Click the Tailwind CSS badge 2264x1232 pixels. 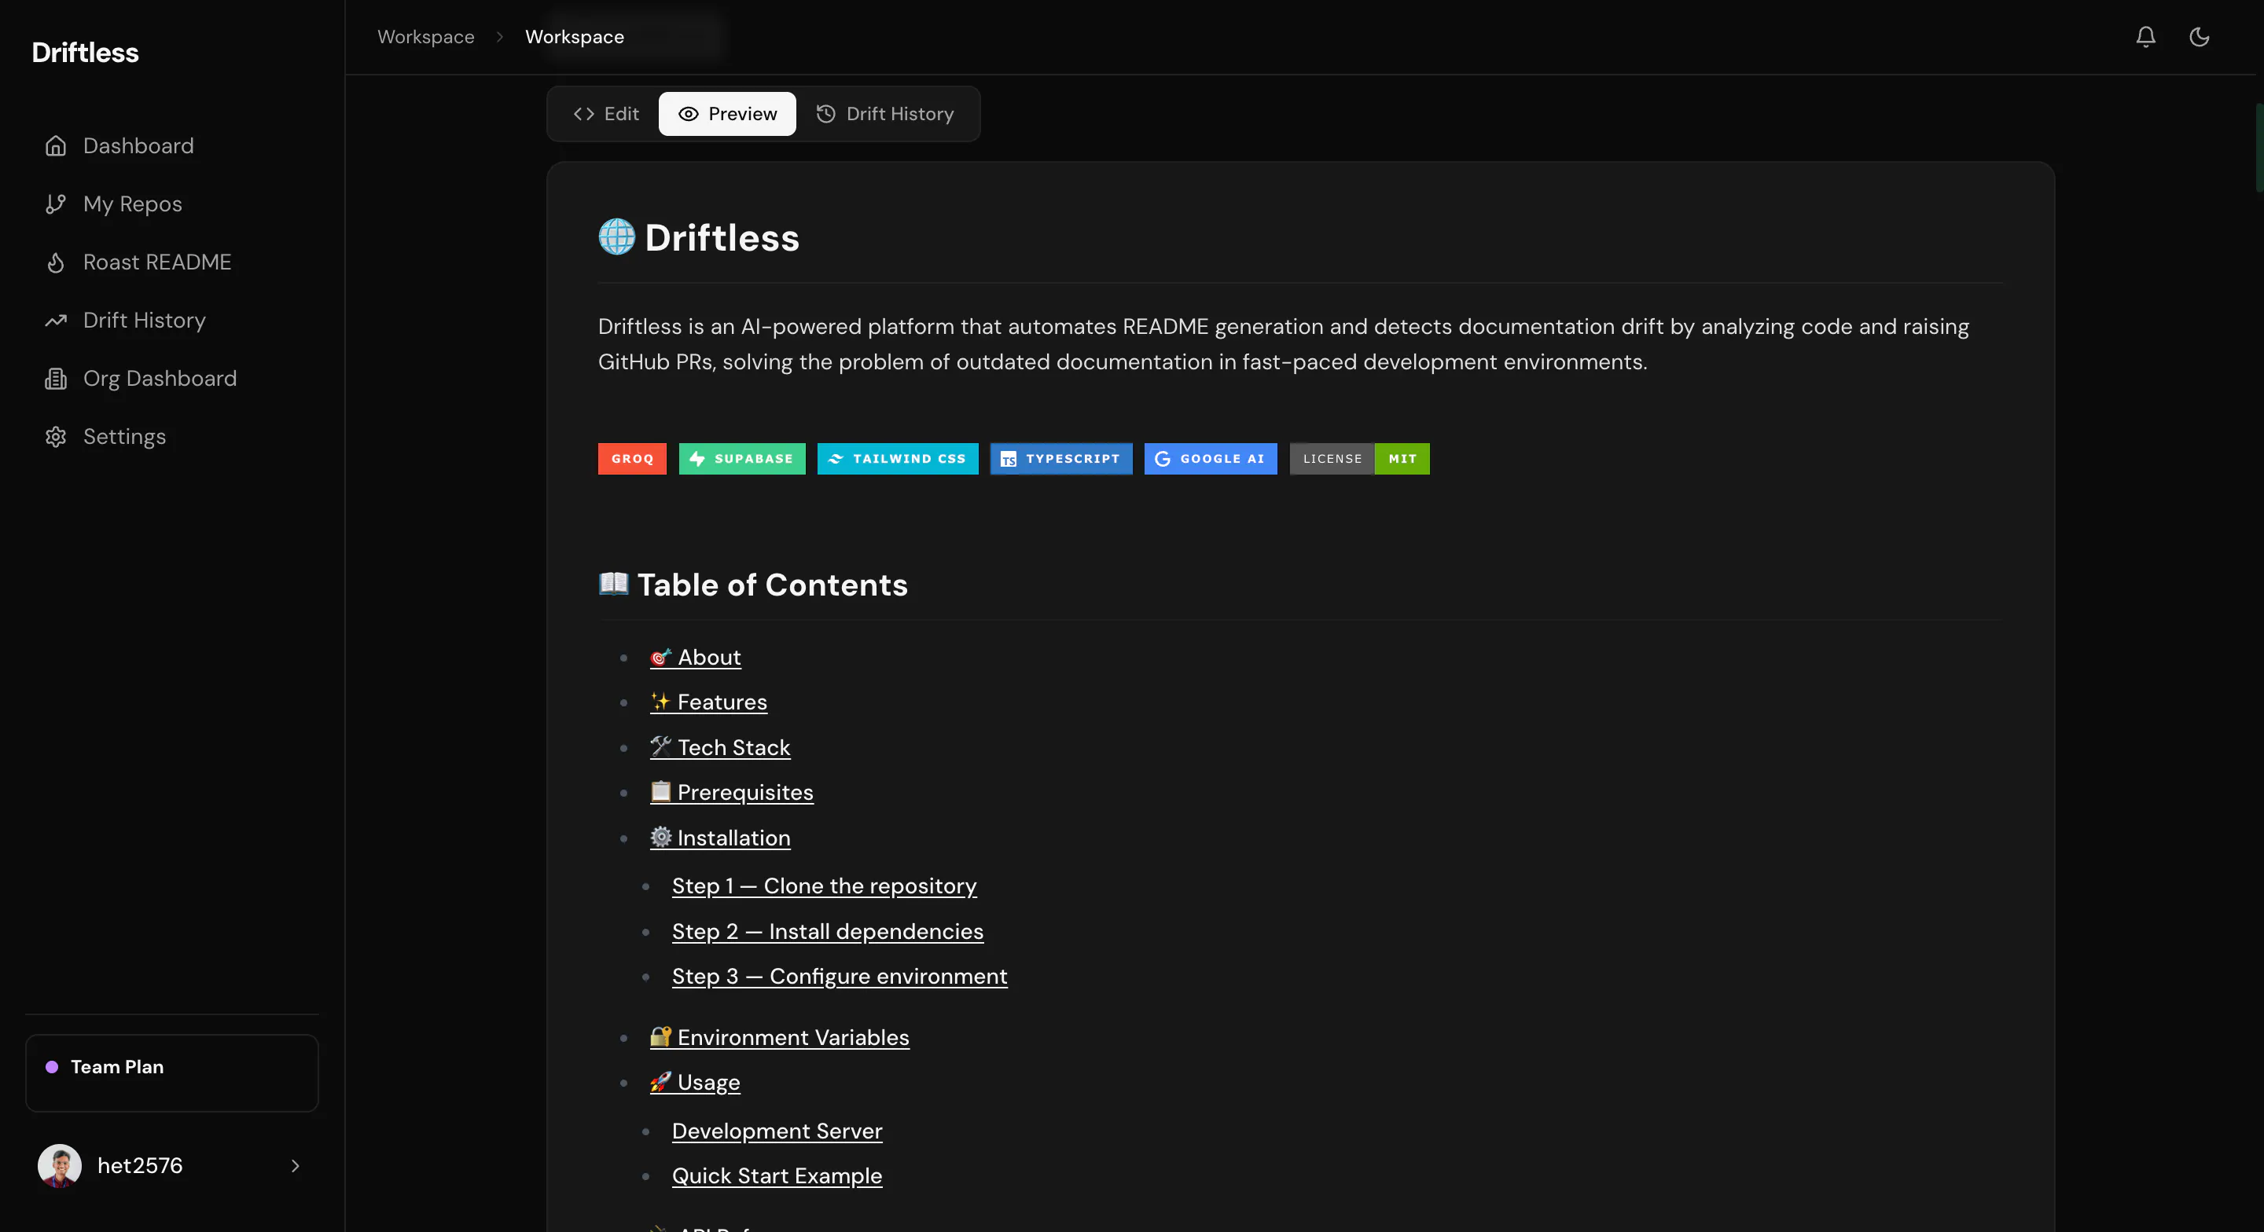point(897,459)
